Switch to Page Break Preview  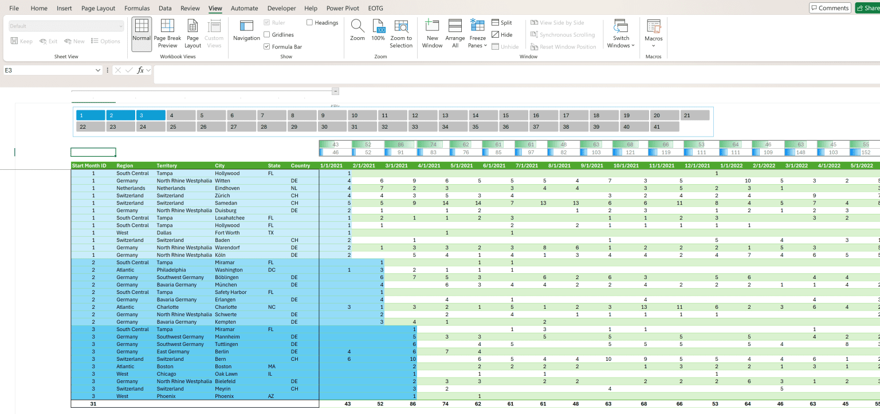click(167, 33)
